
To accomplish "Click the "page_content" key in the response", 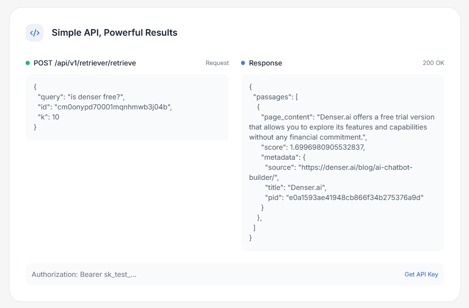I will click(x=287, y=117).
